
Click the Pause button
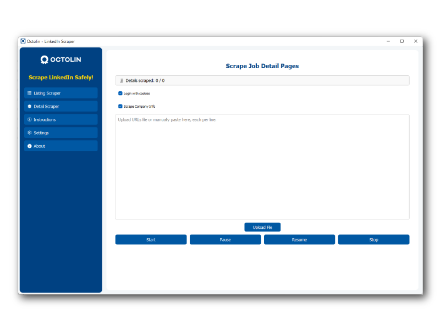click(x=226, y=240)
